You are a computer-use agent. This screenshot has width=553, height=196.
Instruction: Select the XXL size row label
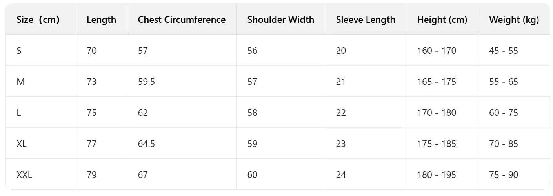click(24, 175)
